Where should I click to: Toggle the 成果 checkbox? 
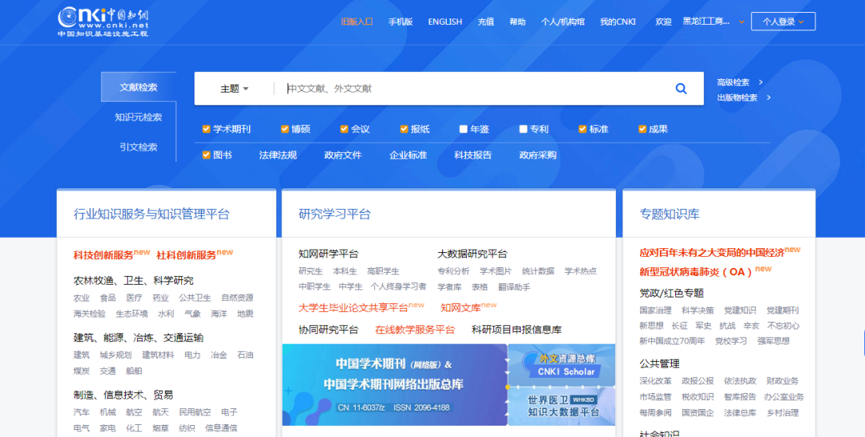click(x=642, y=129)
